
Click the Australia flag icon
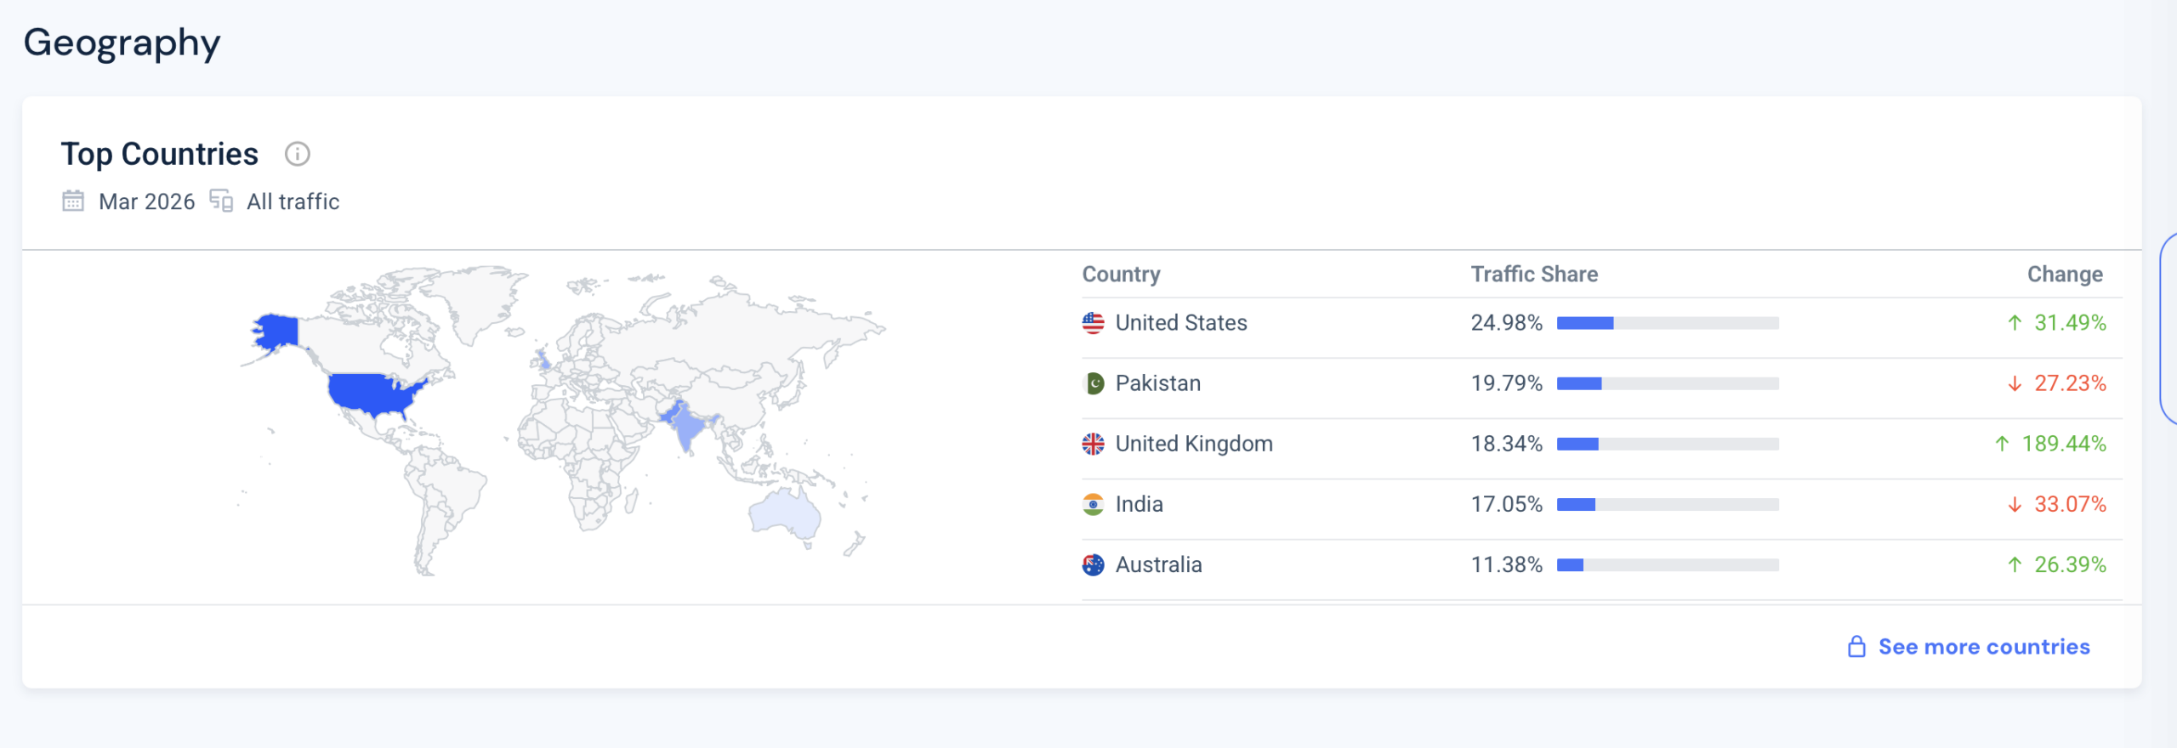(1093, 564)
